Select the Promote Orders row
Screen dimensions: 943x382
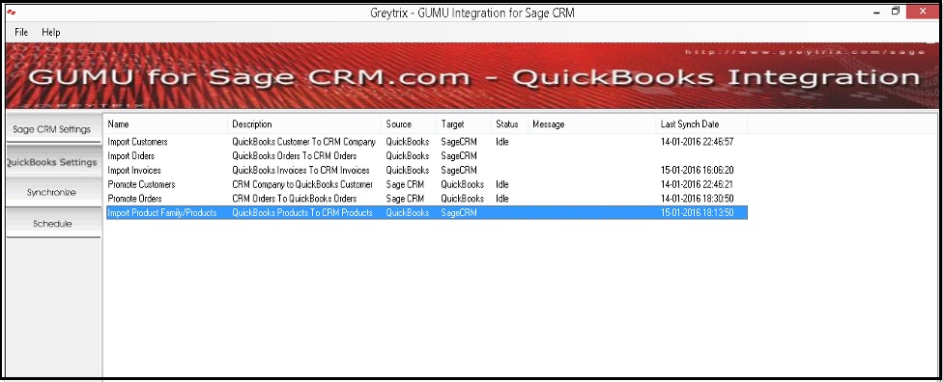click(x=426, y=198)
